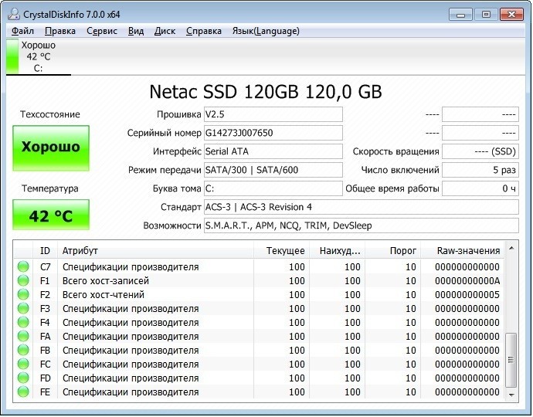Click the Прошивка V2.5 field

[273, 114]
